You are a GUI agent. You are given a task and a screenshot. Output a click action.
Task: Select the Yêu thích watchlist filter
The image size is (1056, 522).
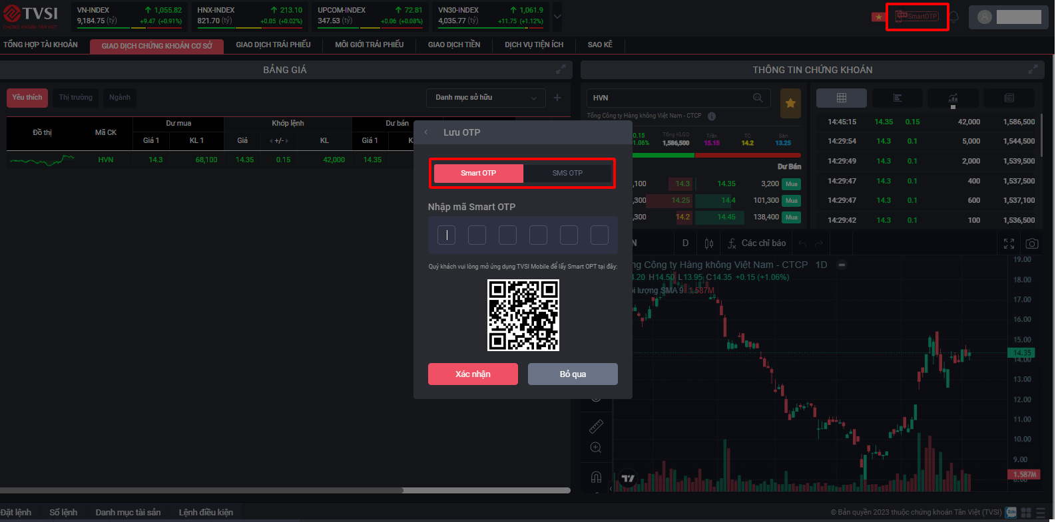point(27,98)
